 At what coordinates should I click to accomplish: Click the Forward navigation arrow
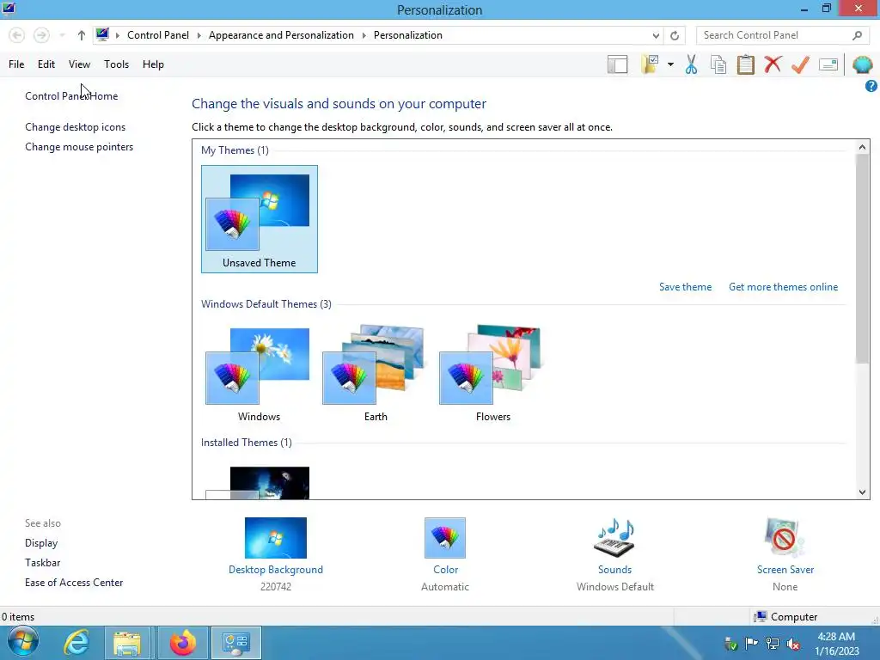[x=41, y=35]
